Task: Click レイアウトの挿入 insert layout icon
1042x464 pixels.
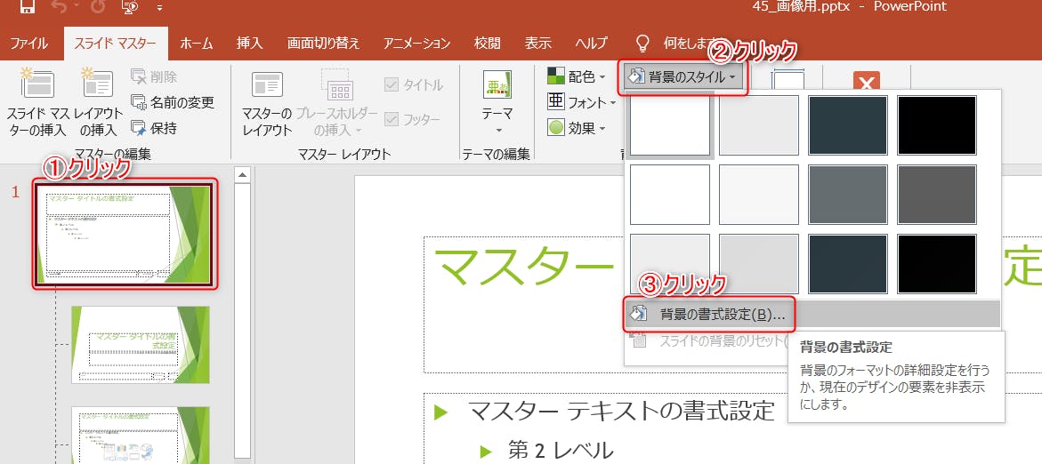Action: coord(99,101)
